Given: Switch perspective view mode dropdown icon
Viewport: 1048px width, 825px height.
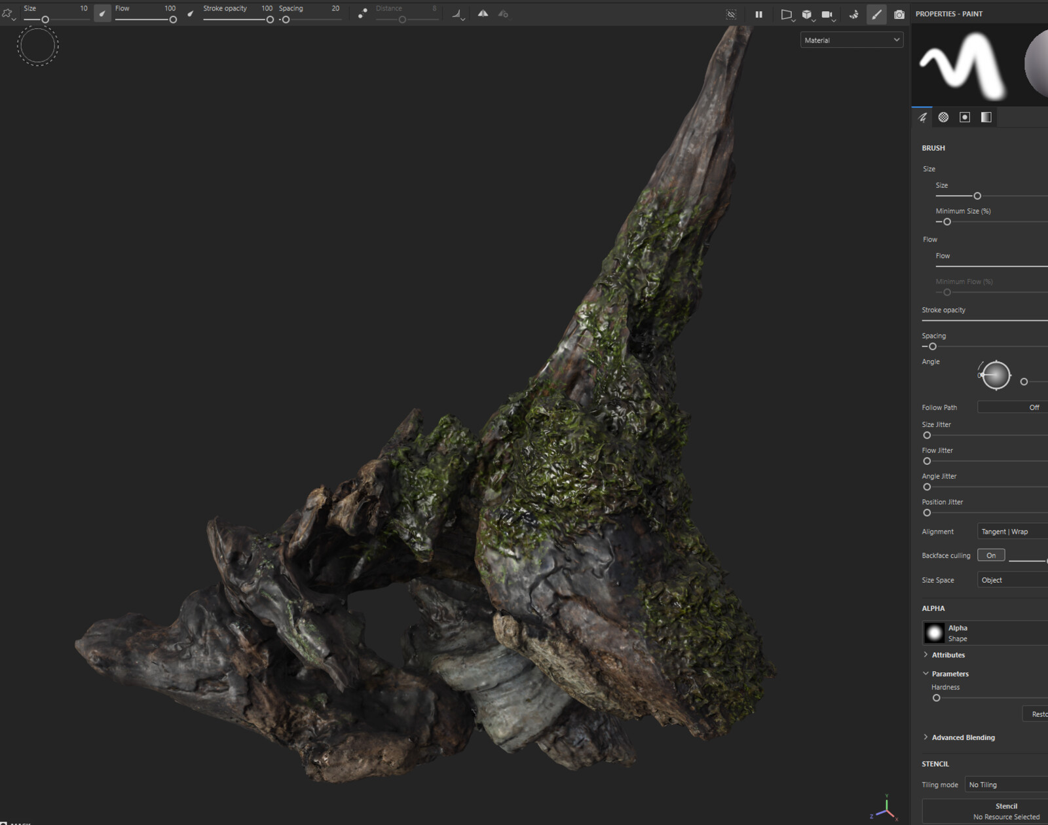Looking at the screenshot, I should tap(787, 14).
